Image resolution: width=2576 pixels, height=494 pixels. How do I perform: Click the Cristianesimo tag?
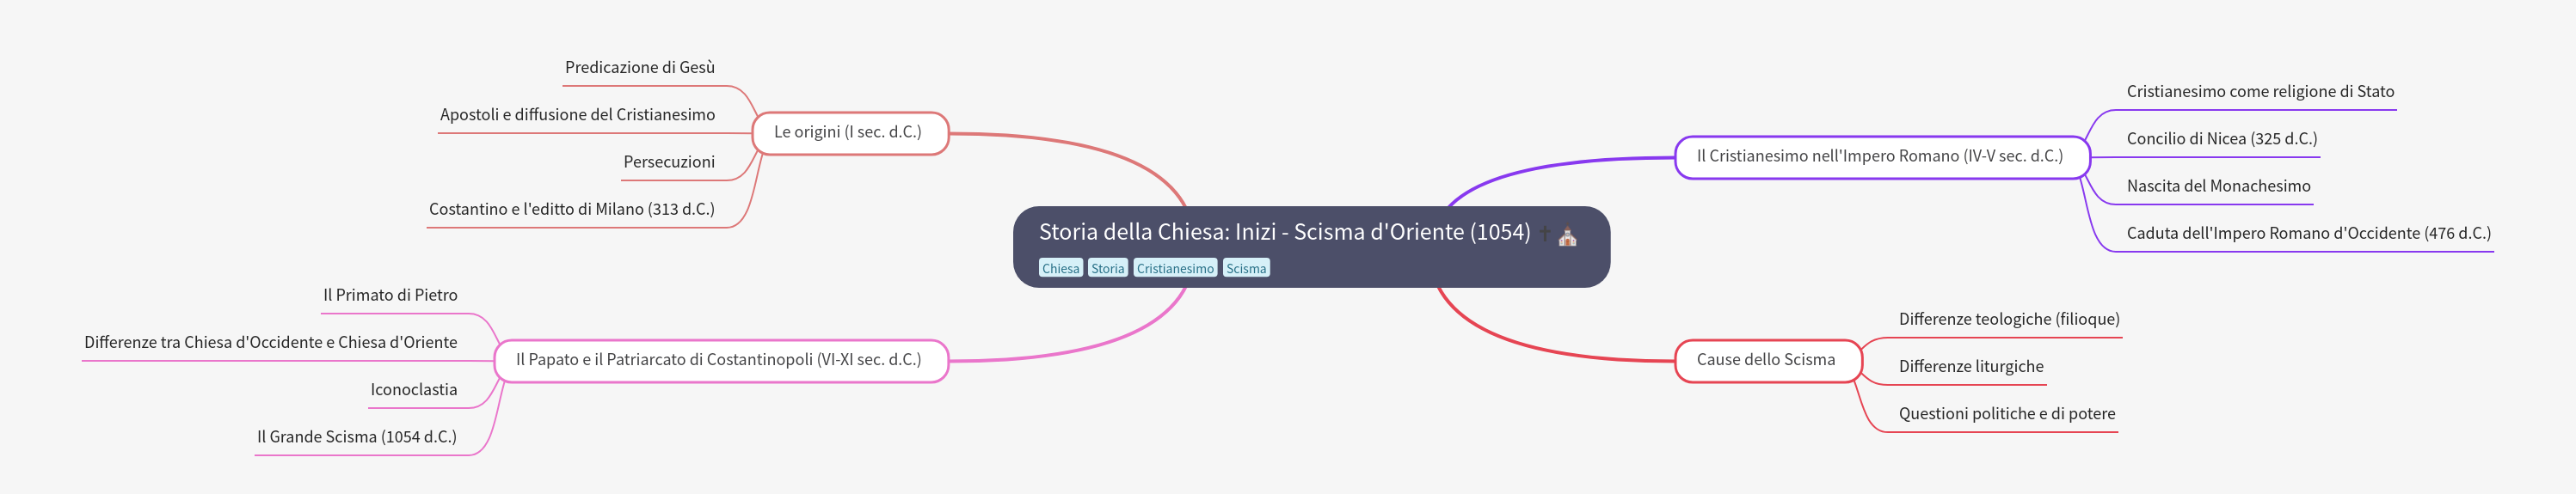click(1175, 268)
